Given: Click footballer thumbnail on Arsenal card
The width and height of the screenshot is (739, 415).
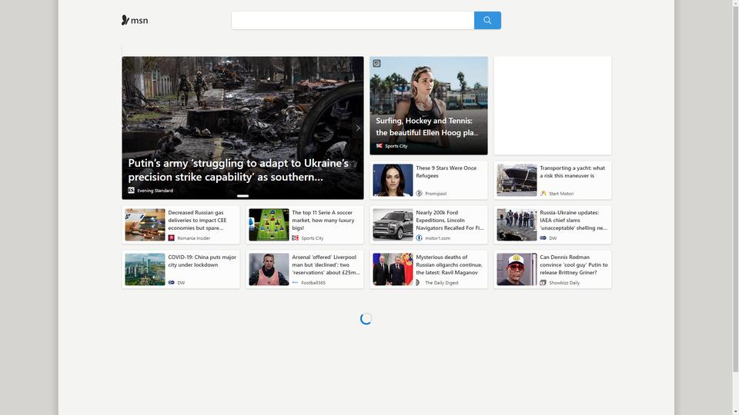Looking at the screenshot, I should pos(269,270).
